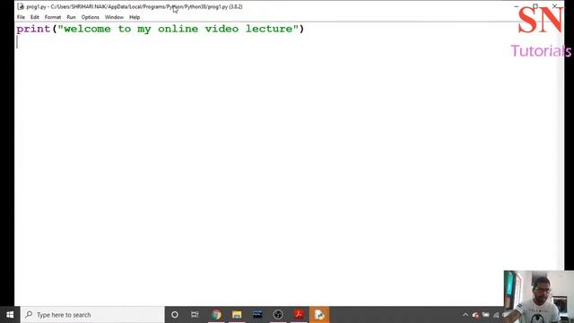
Task: Open the Run menu
Action: coord(71,17)
